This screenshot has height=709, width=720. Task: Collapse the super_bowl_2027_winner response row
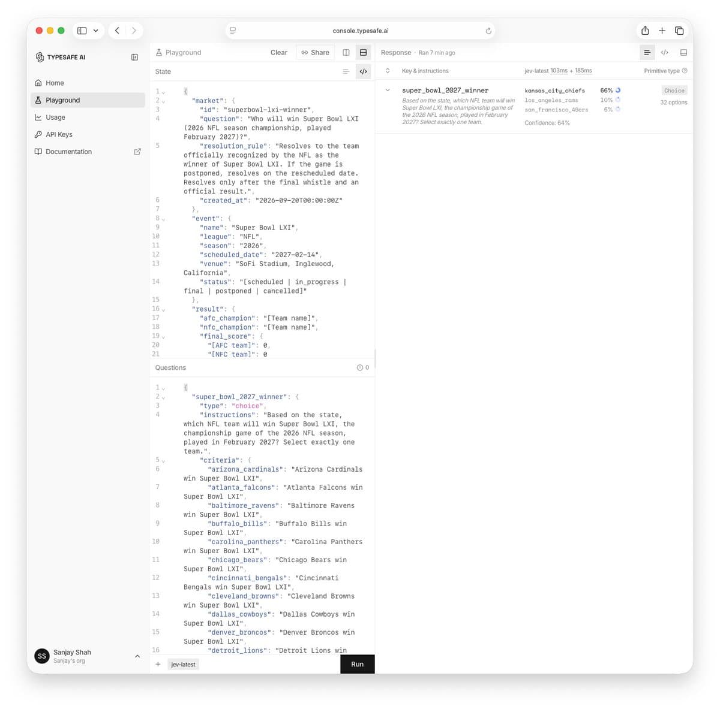click(x=388, y=90)
